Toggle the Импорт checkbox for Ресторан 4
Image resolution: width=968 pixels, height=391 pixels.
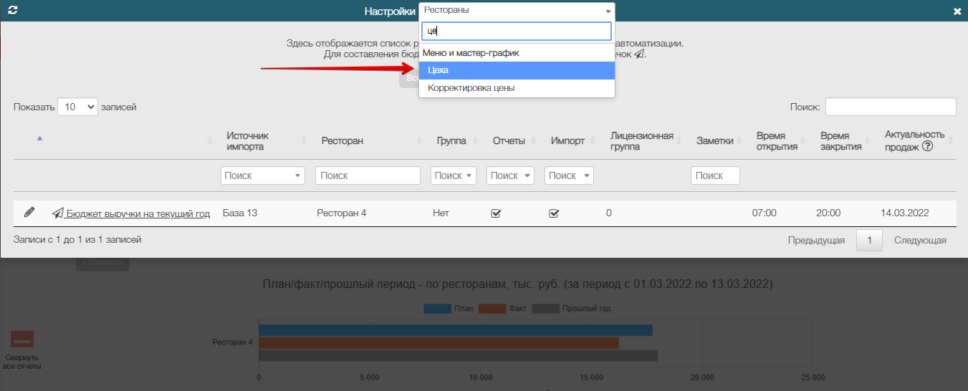point(554,213)
